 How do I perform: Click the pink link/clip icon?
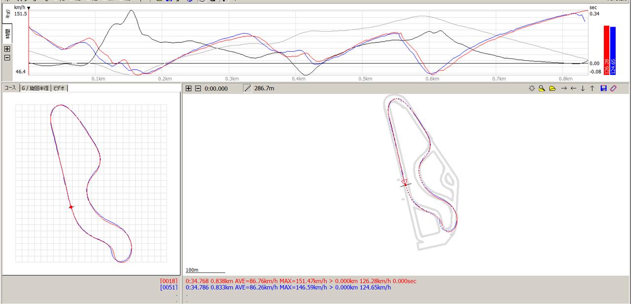pos(613,88)
